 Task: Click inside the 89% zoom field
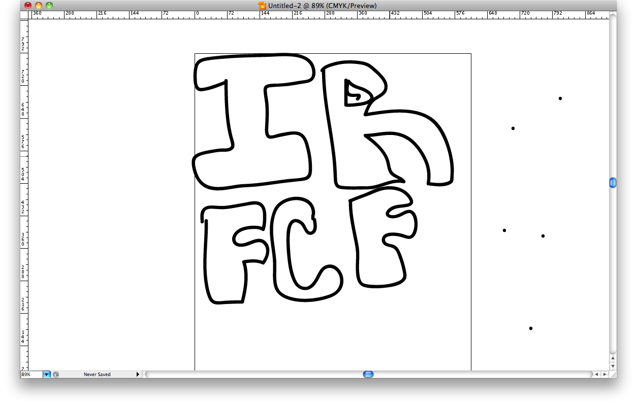pyautogui.click(x=30, y=375)
